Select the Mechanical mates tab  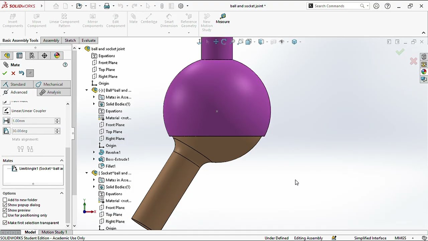(52, 84)
